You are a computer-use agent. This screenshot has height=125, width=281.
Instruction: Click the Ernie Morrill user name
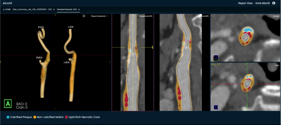[262, 3]
